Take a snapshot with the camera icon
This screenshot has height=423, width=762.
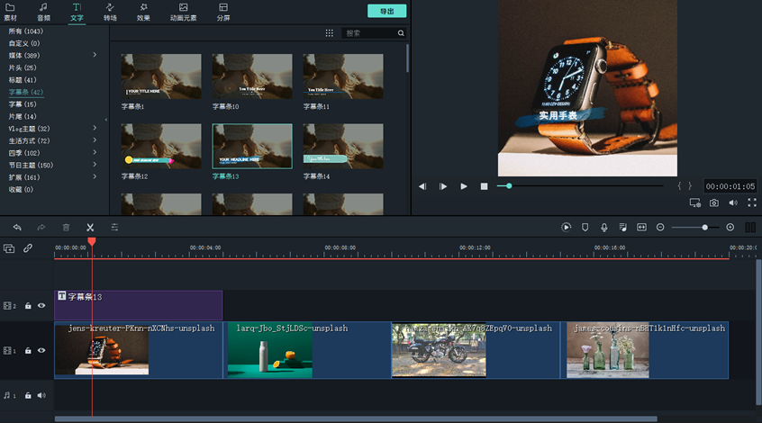coord(714,203)
